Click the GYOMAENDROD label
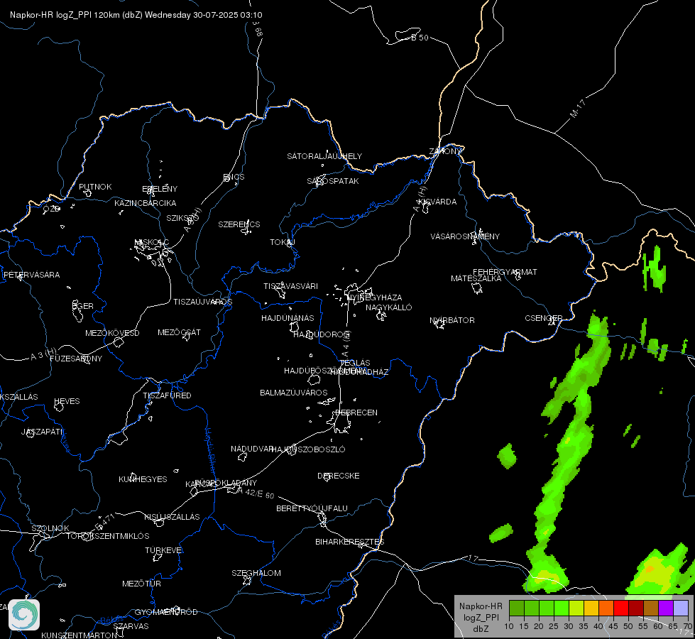Screen dimensions: 695x639 [x=166, y=612]
